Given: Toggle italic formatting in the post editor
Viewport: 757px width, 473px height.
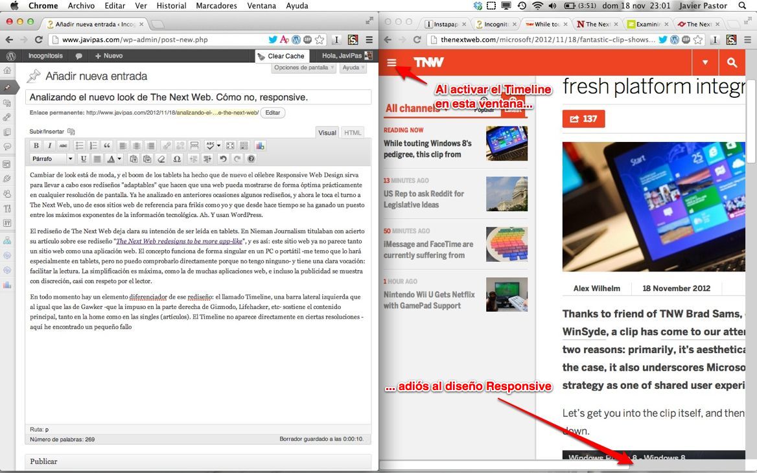Looking at the screenshot, I should (x=49, y=145).
